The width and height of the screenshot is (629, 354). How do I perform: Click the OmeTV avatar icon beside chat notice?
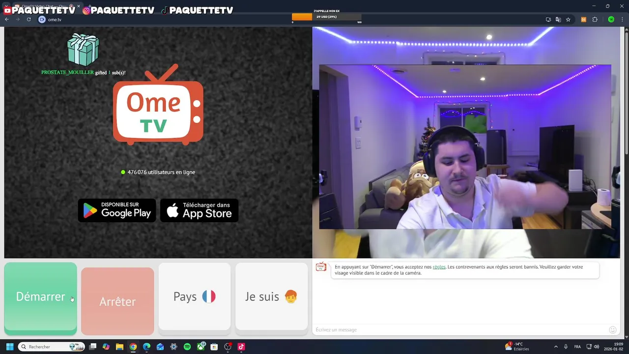point(321,267)
